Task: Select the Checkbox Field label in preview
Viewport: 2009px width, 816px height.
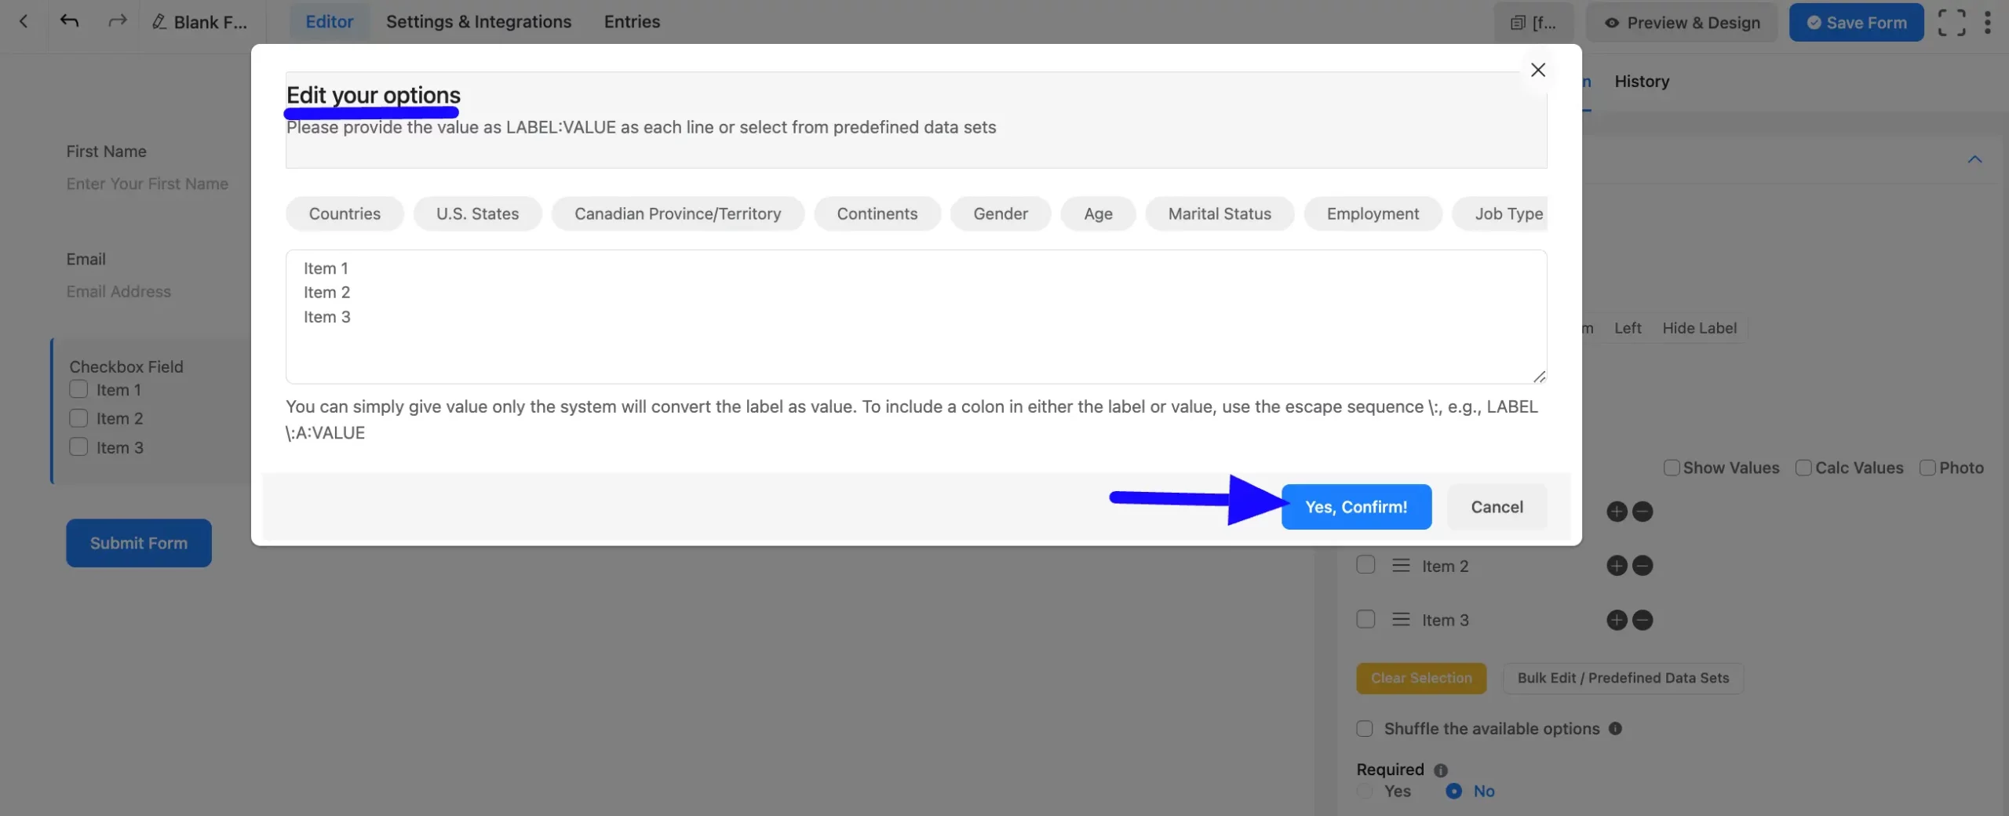Action: pyautogui.click(x=126, y=366)
